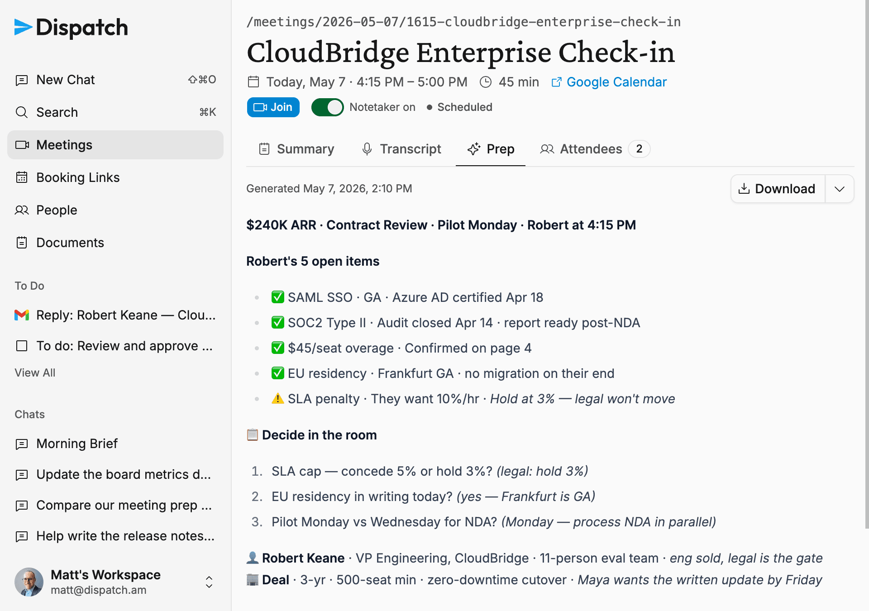
Task: Click Matt's Workspace profile avatar
Action: pos(29,582)
